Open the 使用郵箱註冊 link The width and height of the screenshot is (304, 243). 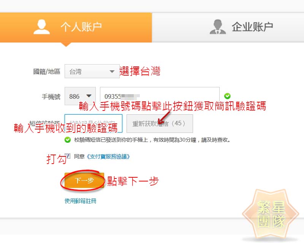[80, 201]
